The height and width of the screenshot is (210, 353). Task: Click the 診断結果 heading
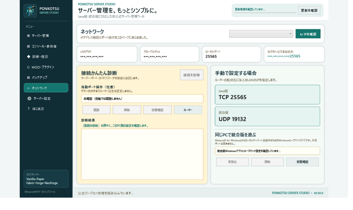(x=88, y=120)
